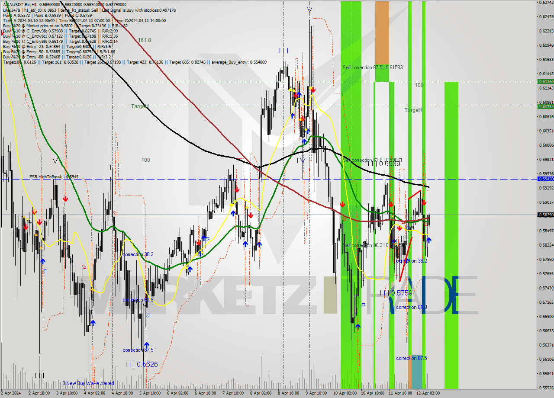Click the 'I I I 0.5989' wave label

(384, 164)
